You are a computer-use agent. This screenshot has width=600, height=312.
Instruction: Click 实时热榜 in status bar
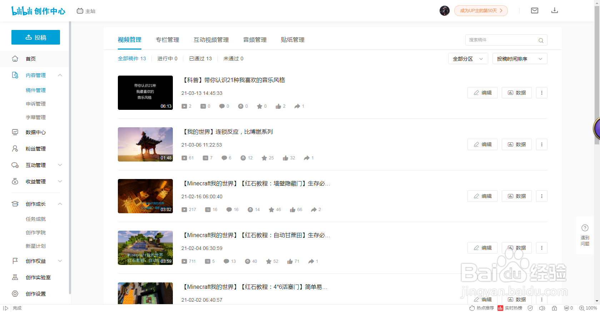[x=510, y=308]
